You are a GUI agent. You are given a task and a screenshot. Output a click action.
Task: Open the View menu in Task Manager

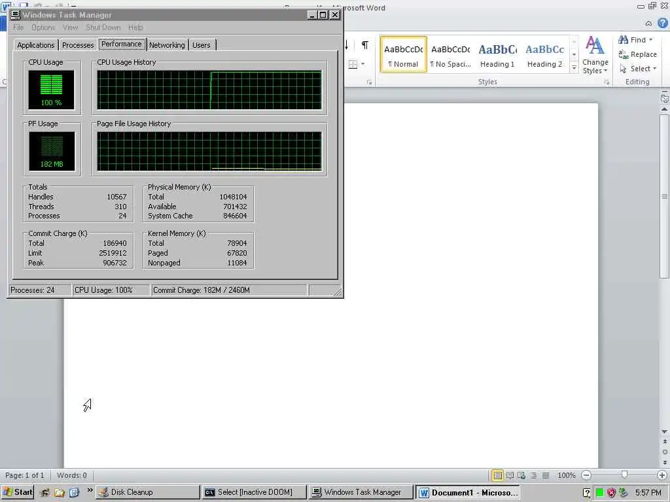tap(71, 27)
